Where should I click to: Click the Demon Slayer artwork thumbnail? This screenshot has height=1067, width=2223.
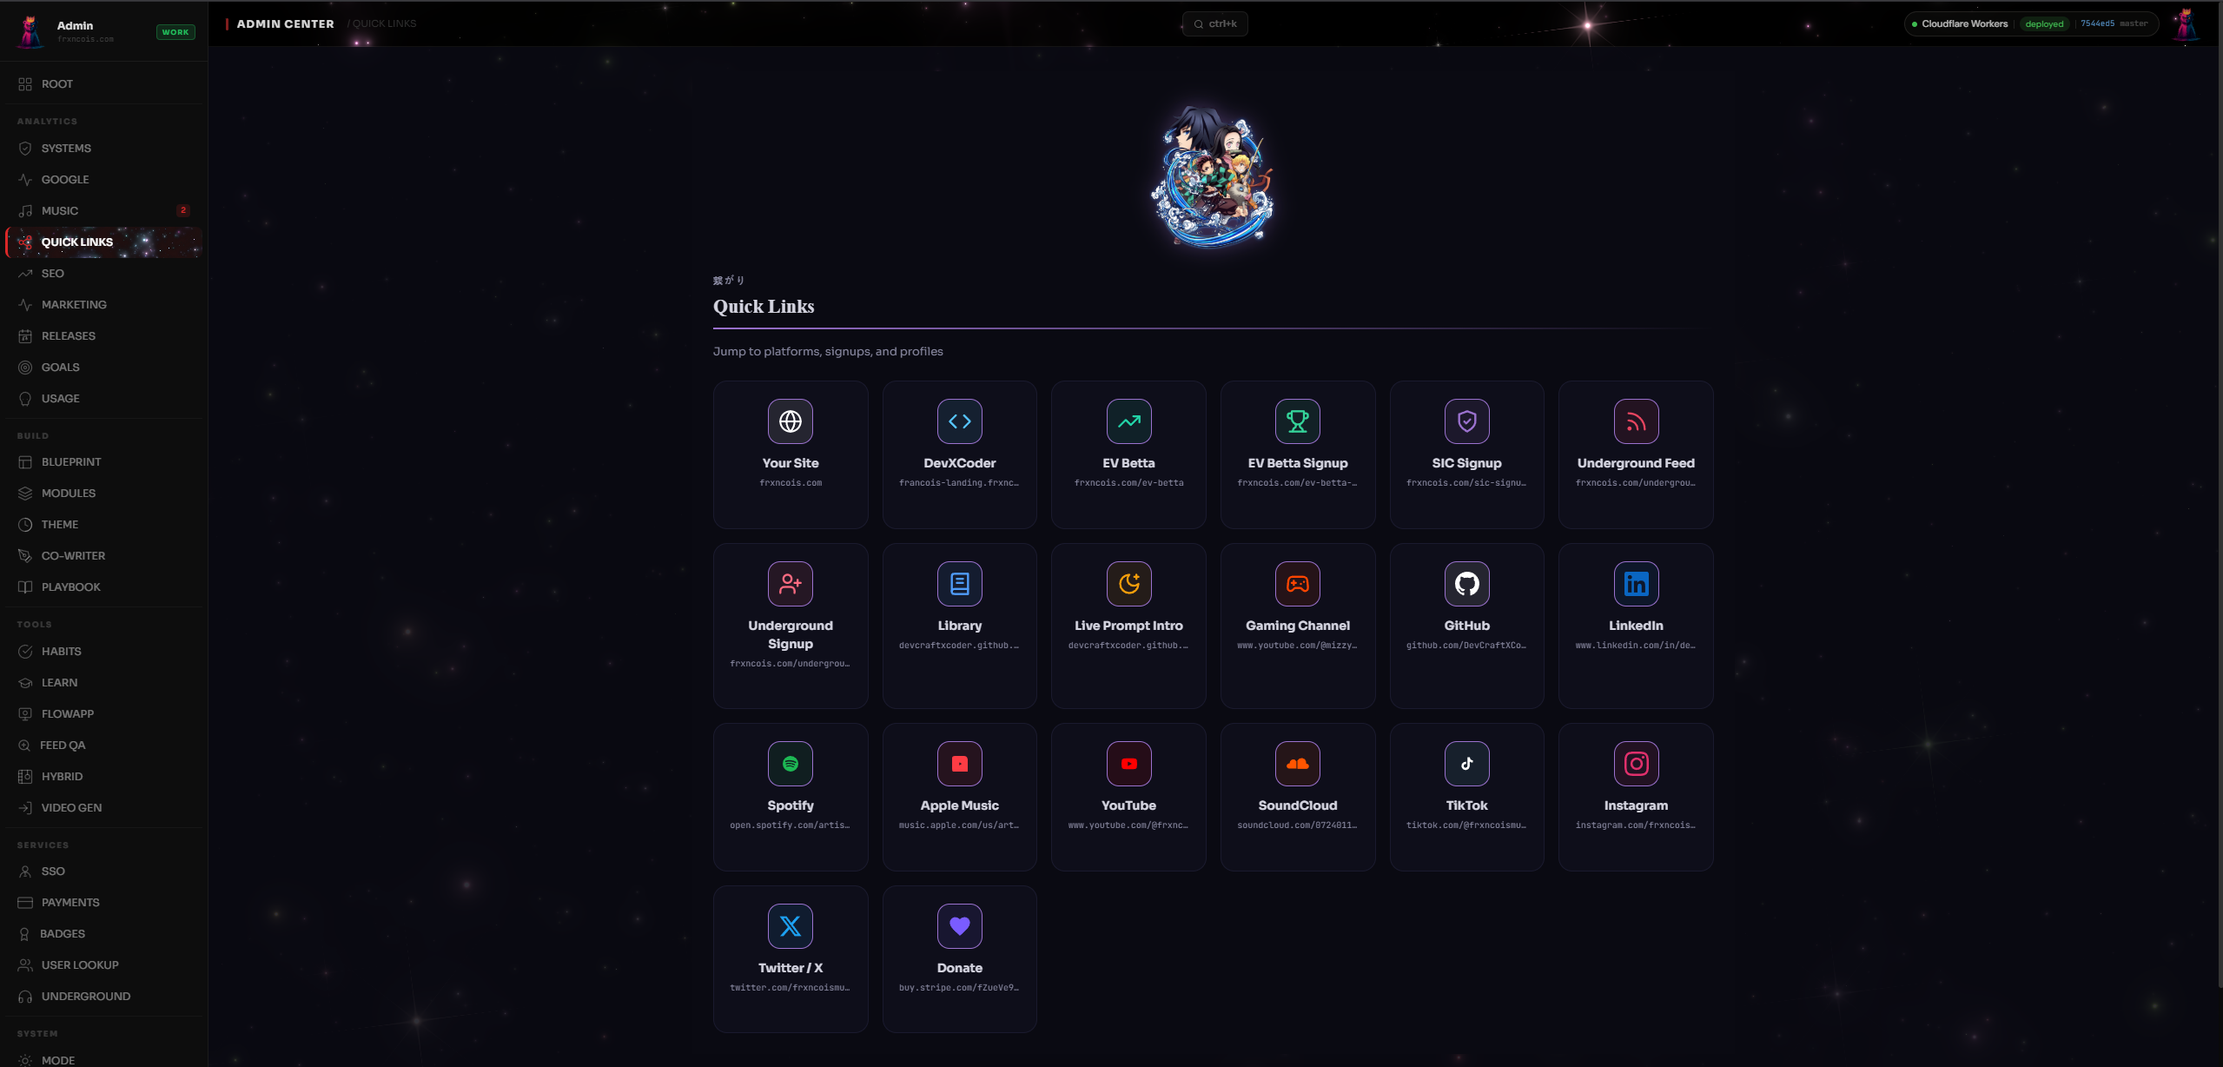click(x=1213, y=176)
